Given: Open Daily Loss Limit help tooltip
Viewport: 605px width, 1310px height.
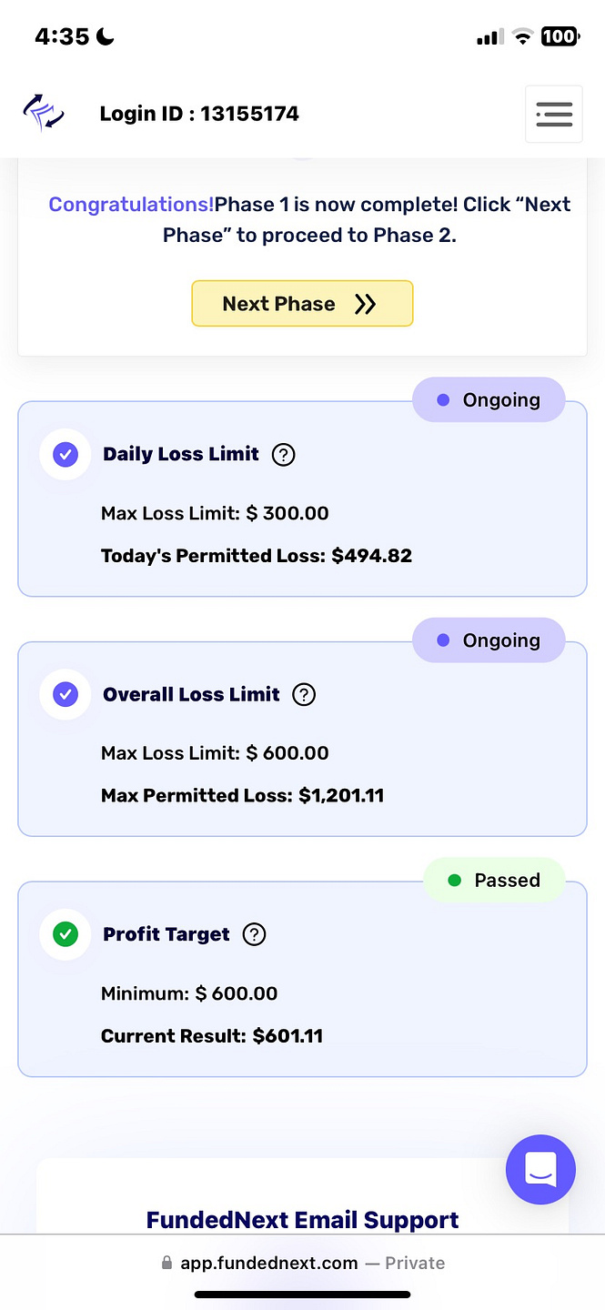Looking at the screenshot, I should tap(284, 454).
